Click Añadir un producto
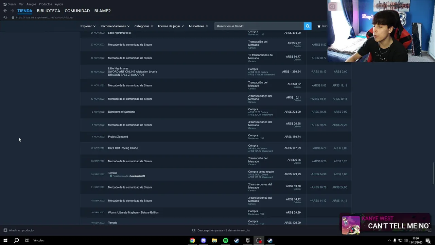Viewport: 435px width, 245px height. pyautogui.click(x=18, y=230)
